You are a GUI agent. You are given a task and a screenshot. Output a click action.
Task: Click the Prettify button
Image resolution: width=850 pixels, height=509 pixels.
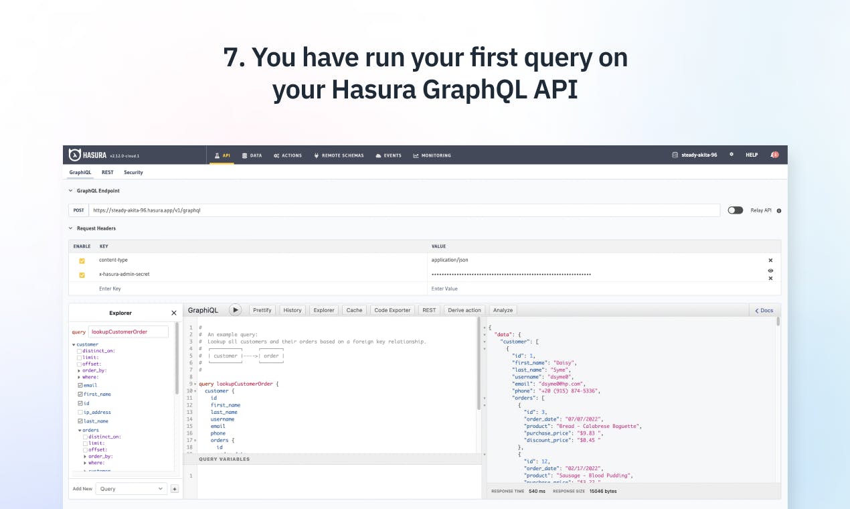[x=262, y=310]
